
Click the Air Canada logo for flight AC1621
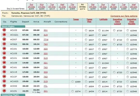click(x=4, y=35)
